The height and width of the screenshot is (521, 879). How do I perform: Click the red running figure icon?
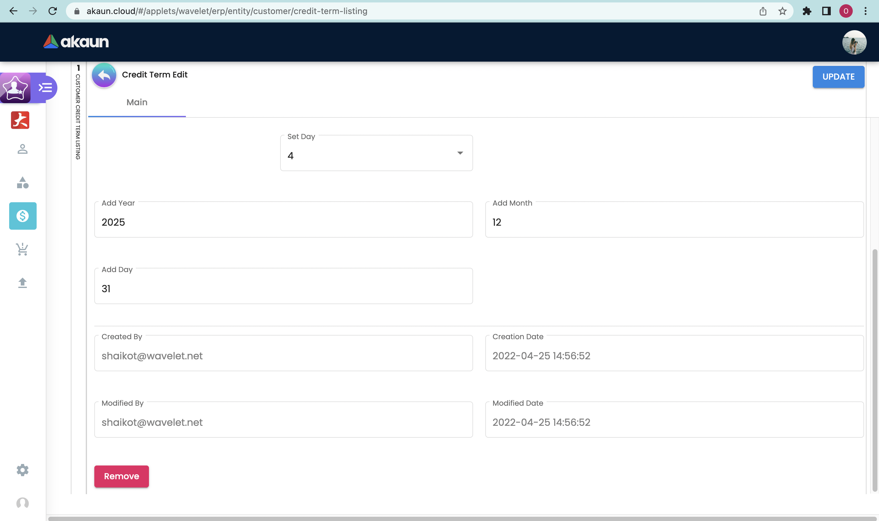tap(20, 120)
